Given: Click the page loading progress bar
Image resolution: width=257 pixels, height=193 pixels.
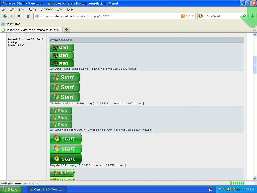Looking at the screenshot, I should (242, 183).
